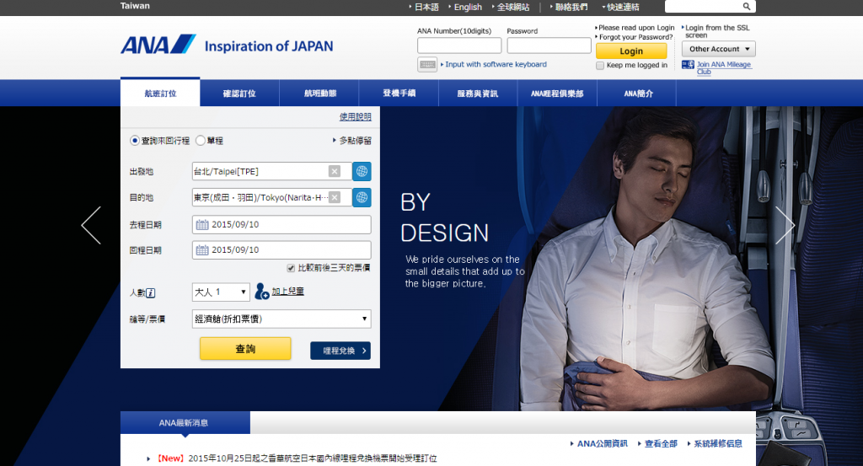This screenshot has width=863, height=466.
Task: Open Forgot your Password link
Action: (x=634, y=37)
